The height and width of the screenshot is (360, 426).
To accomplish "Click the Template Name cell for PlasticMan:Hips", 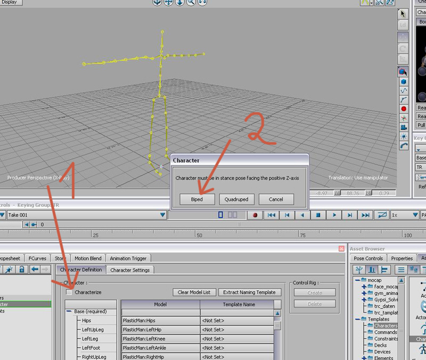I will point(237,321).
